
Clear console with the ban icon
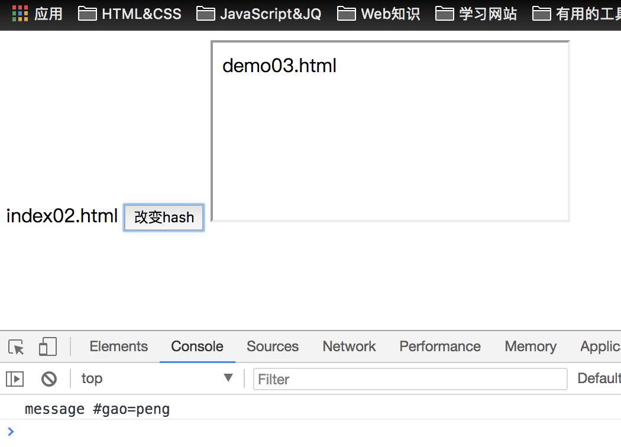[49, 379]
